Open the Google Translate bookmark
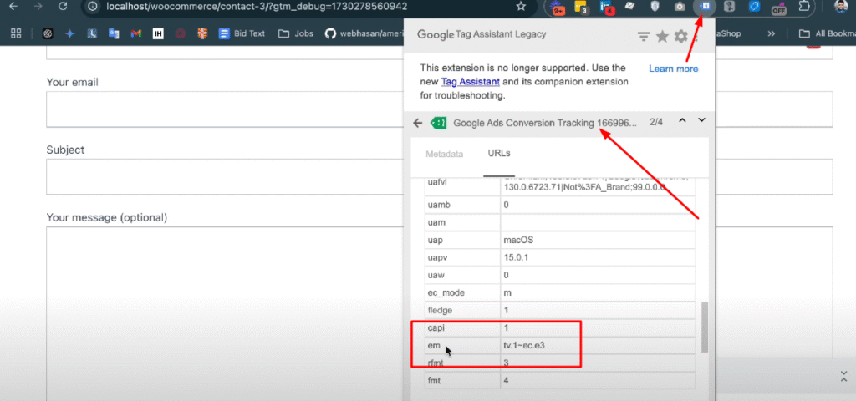Viewport: 856px width, 401px height. click(114, 33)
